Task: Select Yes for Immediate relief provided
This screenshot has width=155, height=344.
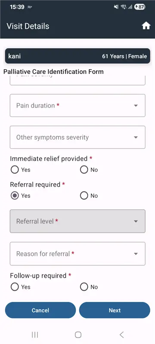Action: tap(20, 170)
